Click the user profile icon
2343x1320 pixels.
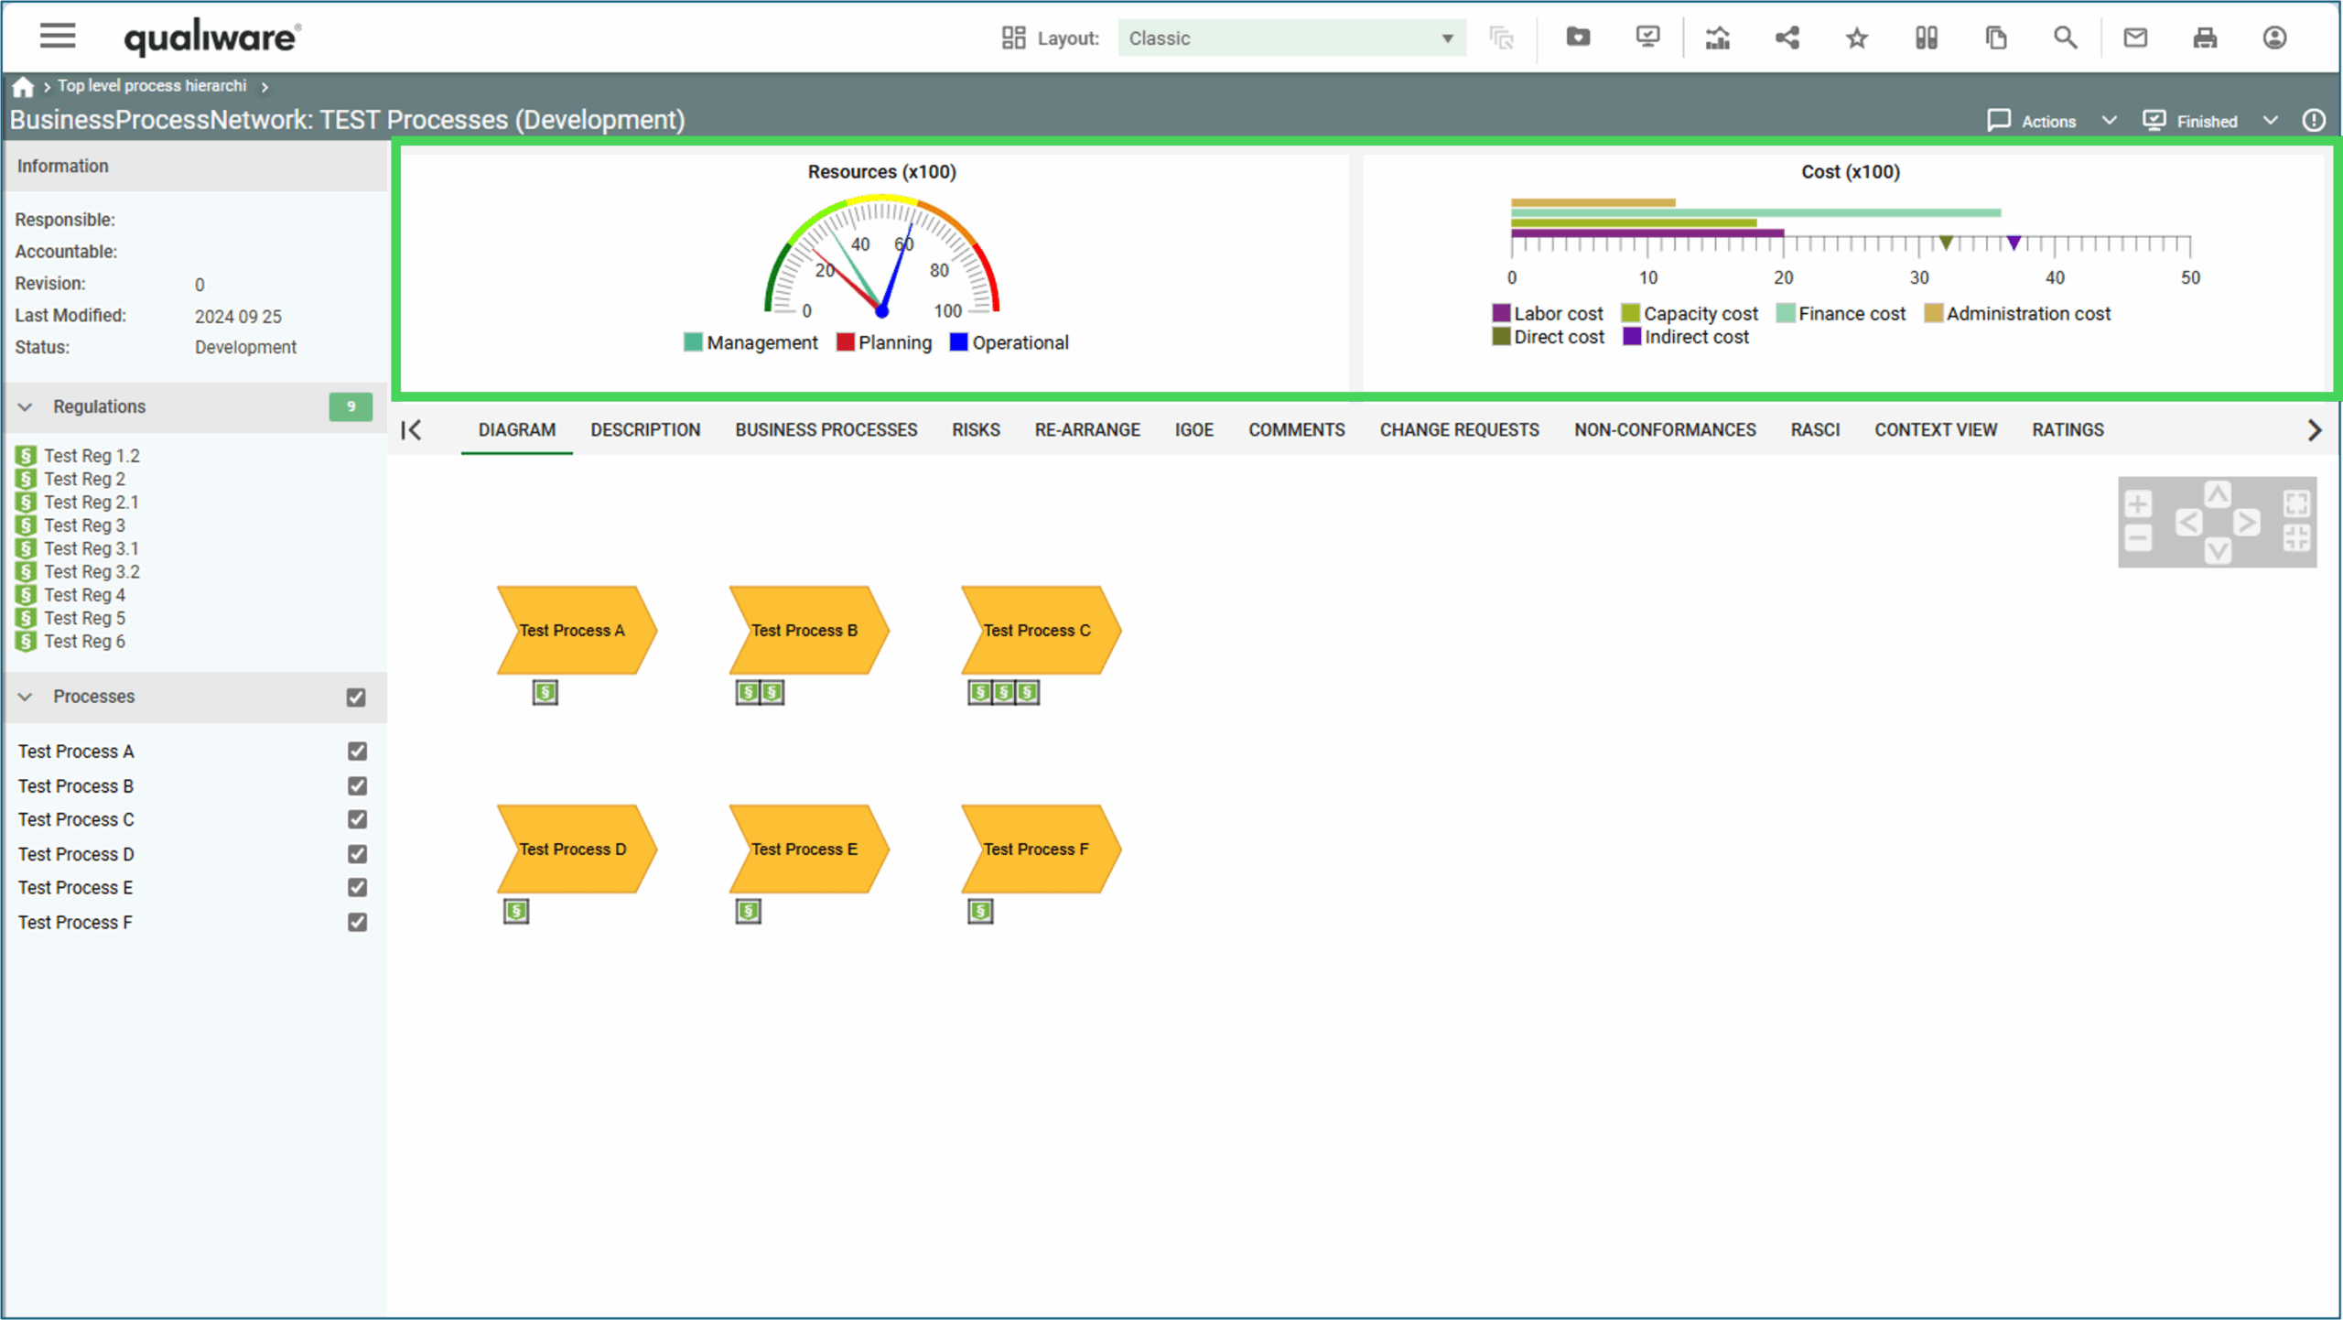point(2274,38)
